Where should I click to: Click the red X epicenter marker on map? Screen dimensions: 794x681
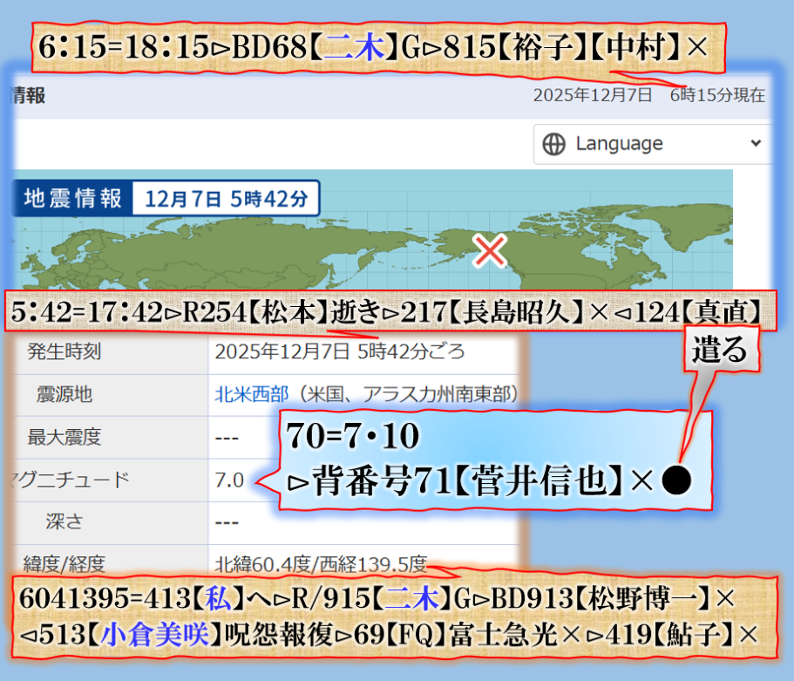click(x=492, y=250)
